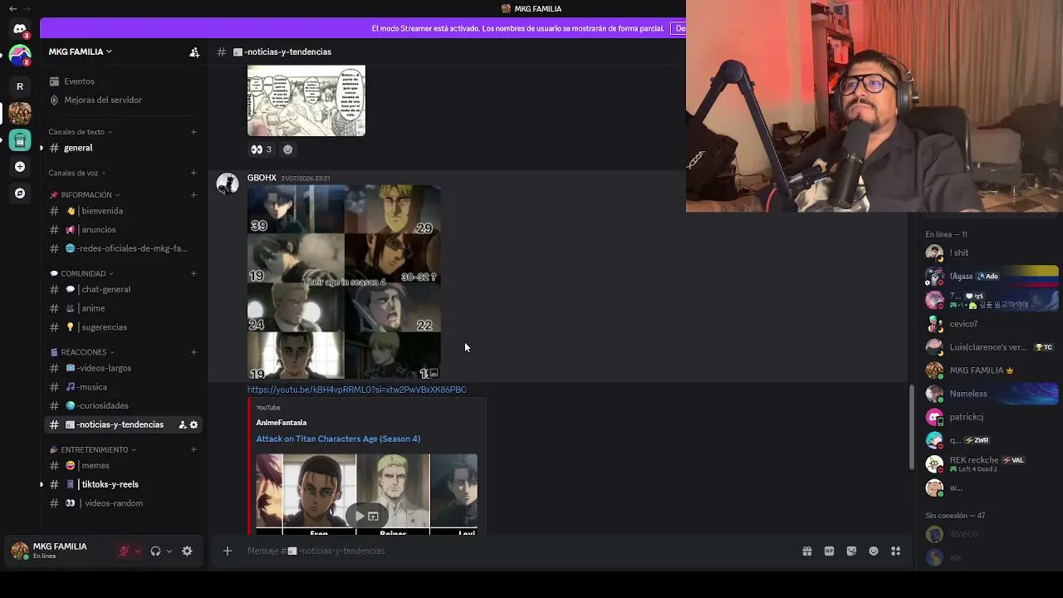
Task: Toggle the headphones deafen button
Action: pos(155,551)
